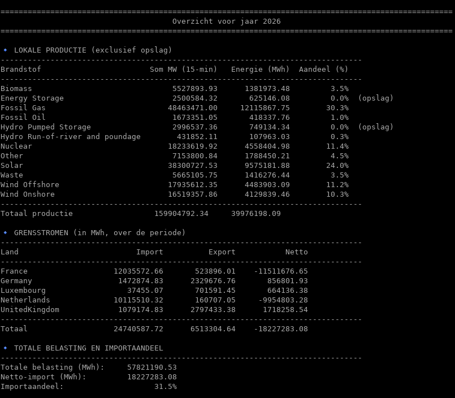This screenshot has width=455, height=398.
Task: Click Nuclear energy value 4558404.98
Action: [267, 146]
